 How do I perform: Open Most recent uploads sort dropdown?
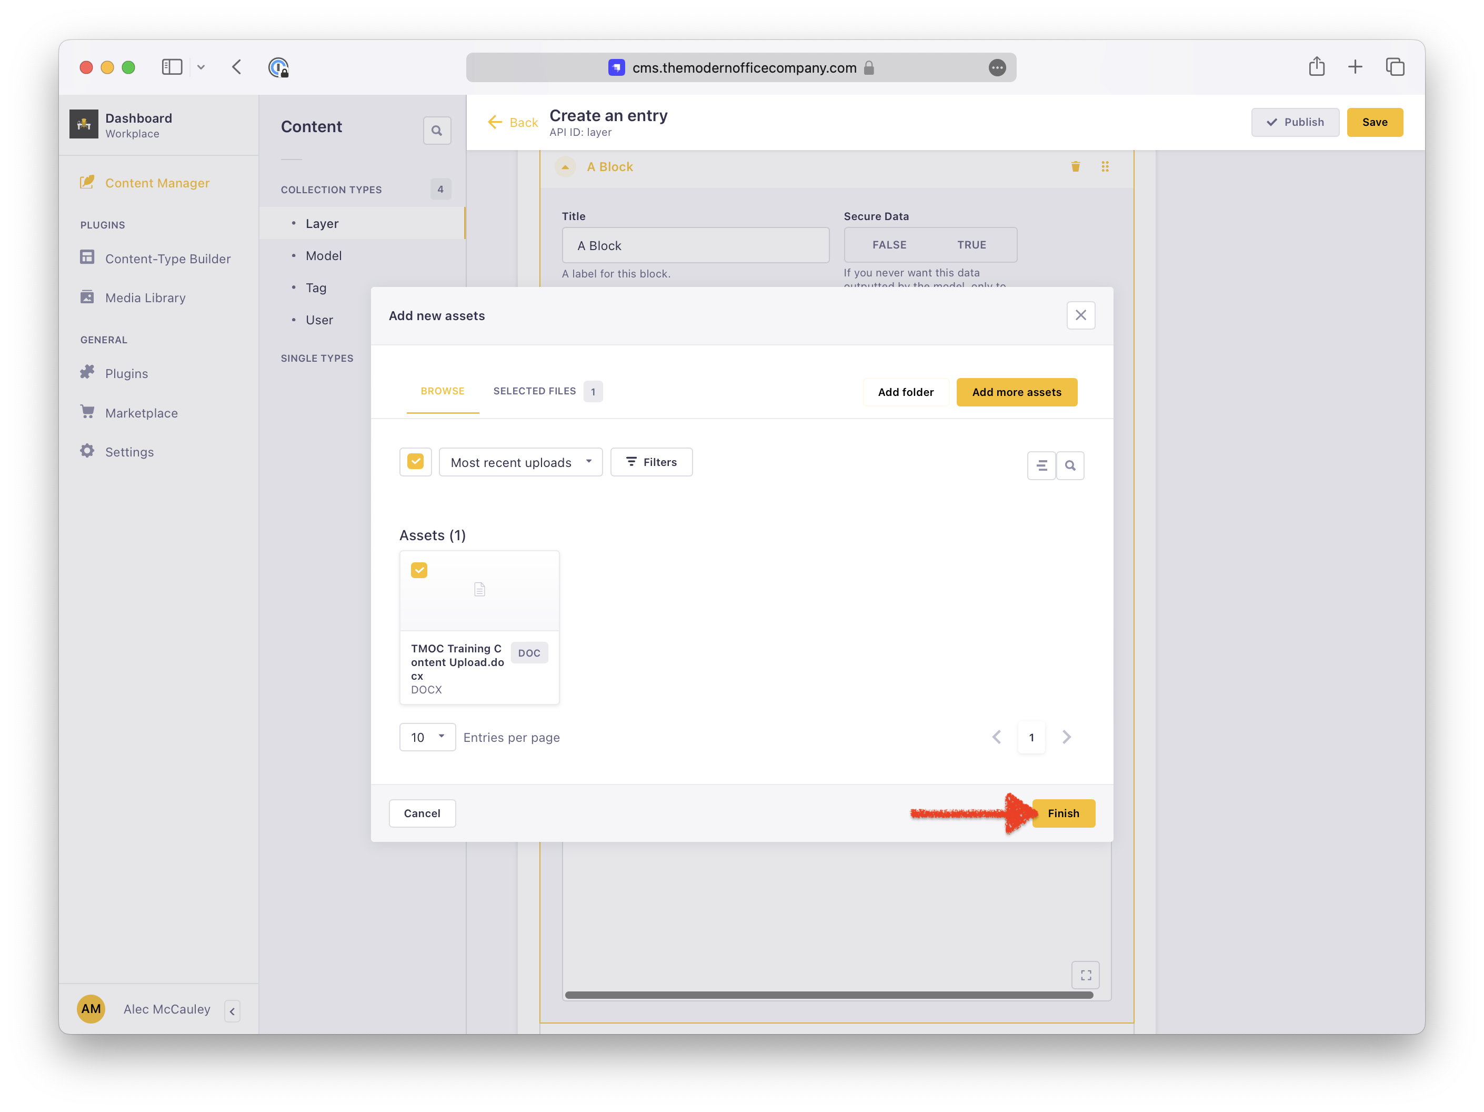coord(520,462)
